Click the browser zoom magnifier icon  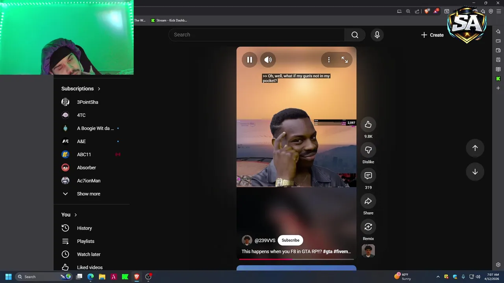408,11
